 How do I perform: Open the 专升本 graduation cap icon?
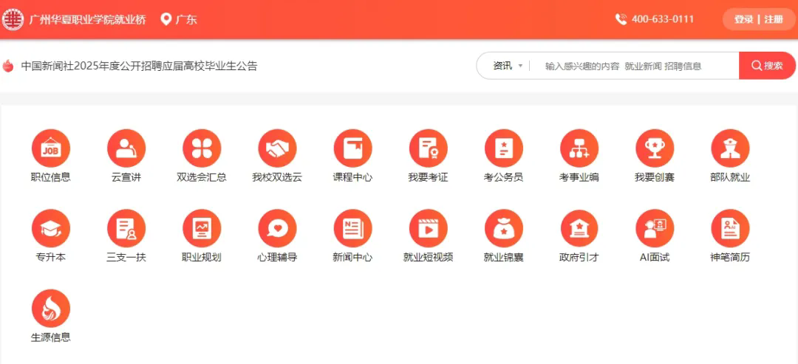click(x=51, y=228)
